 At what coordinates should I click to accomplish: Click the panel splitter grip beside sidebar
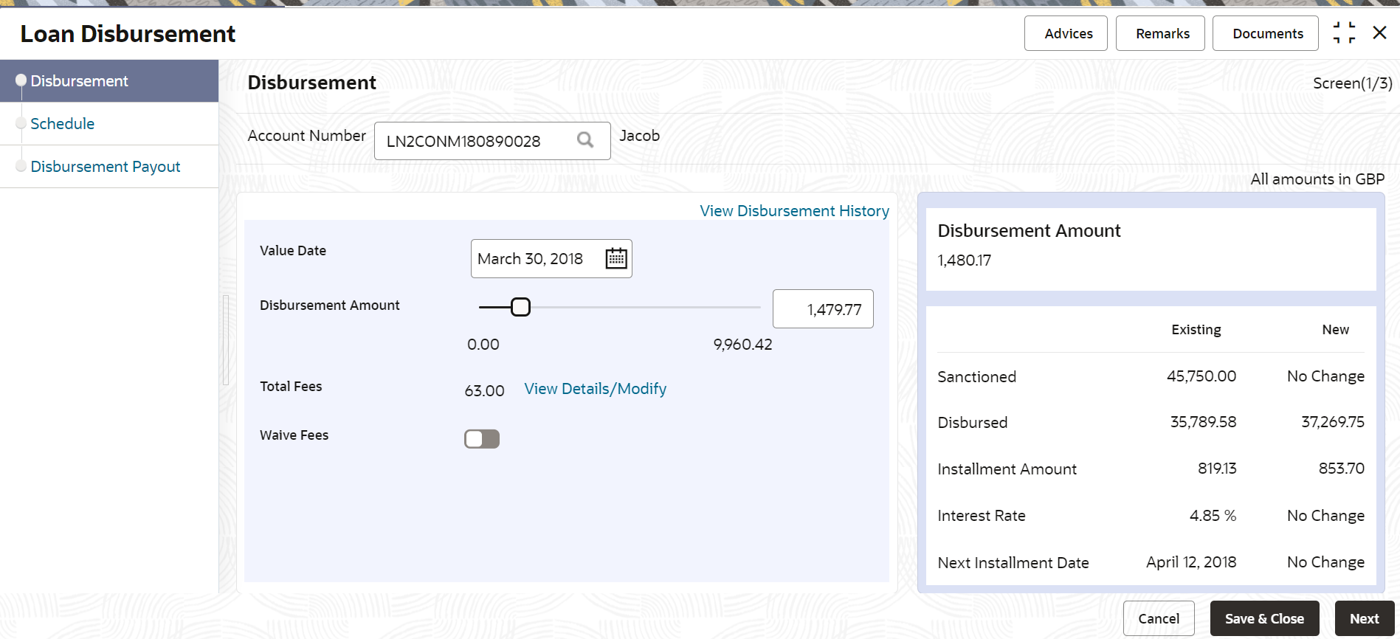[x=226, y=340]
